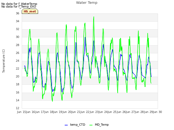This screenshot has height=130, width=174.
Task: Click the Jun 17 x-axis tick label
Action: point(40,112)
